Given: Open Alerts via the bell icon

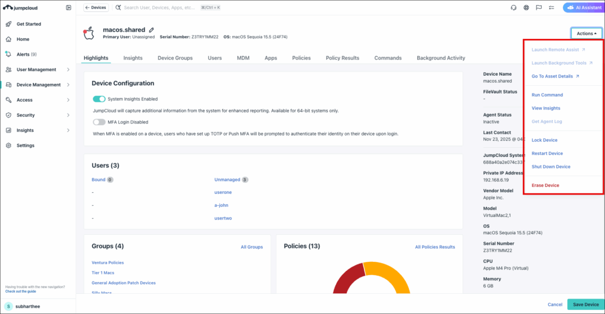Looking at the screenshot, I should 9,54.
